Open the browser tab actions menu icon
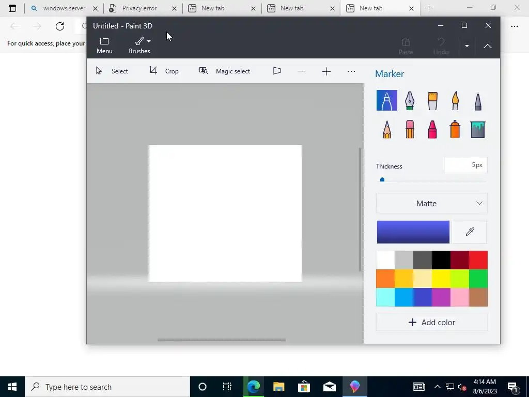The height and width of the screenshot is (397, 529). (x=12, y=8)
